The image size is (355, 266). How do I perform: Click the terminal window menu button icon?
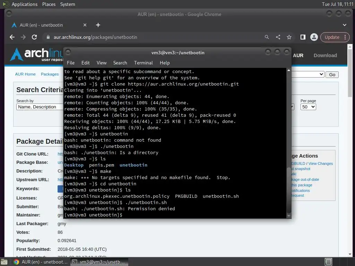[68, 52]
